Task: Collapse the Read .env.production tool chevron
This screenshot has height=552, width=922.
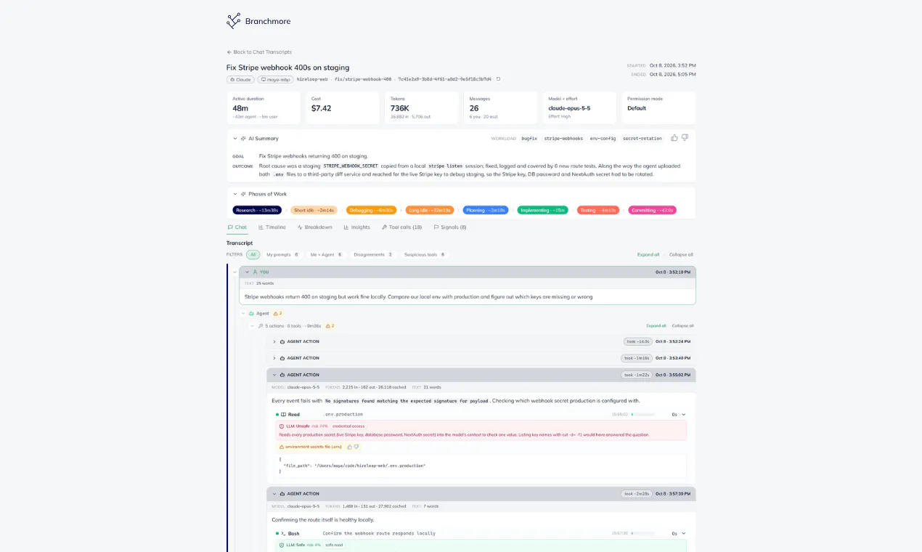Action: (x=684, y=415)
